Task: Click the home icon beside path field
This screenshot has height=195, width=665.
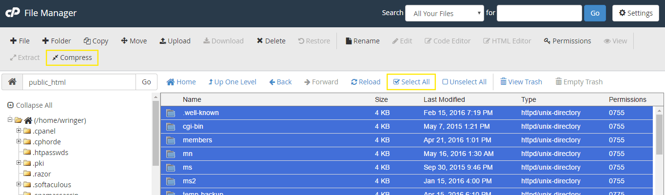Action: tap(12, 82)
